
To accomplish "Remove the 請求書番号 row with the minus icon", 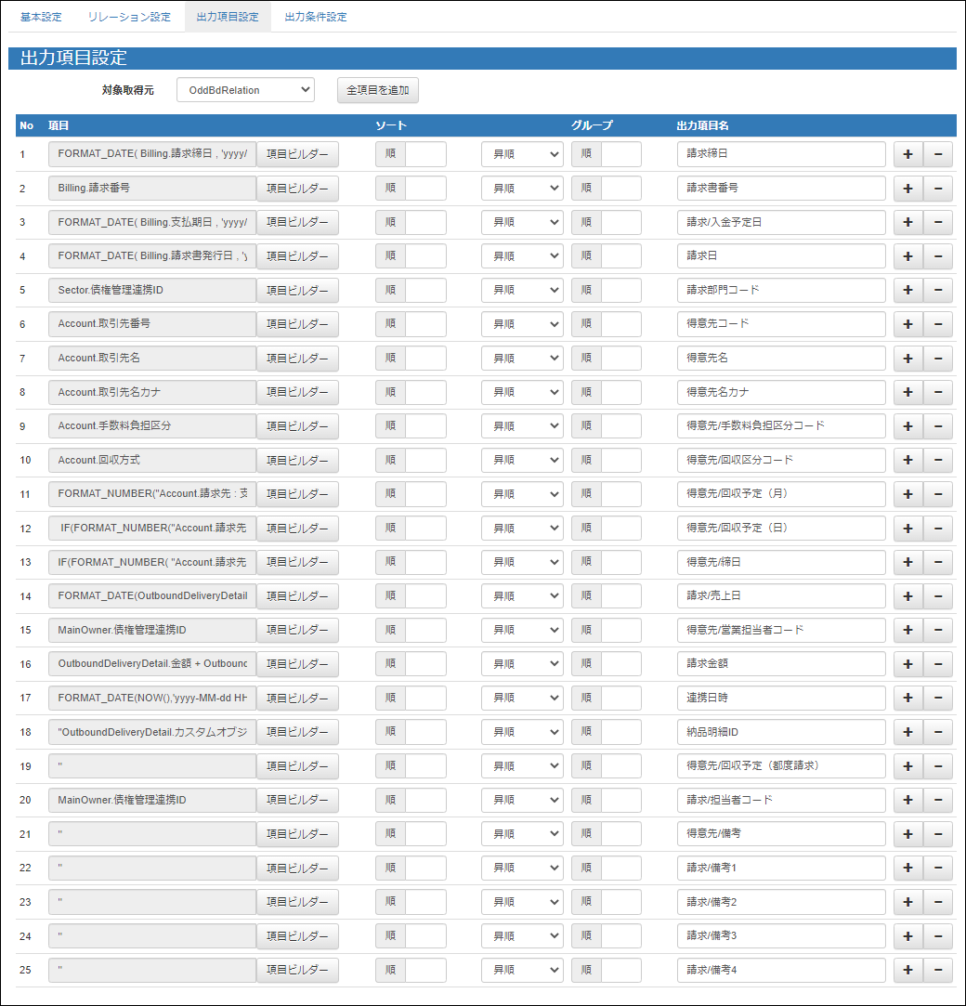I will click(937, 188).
